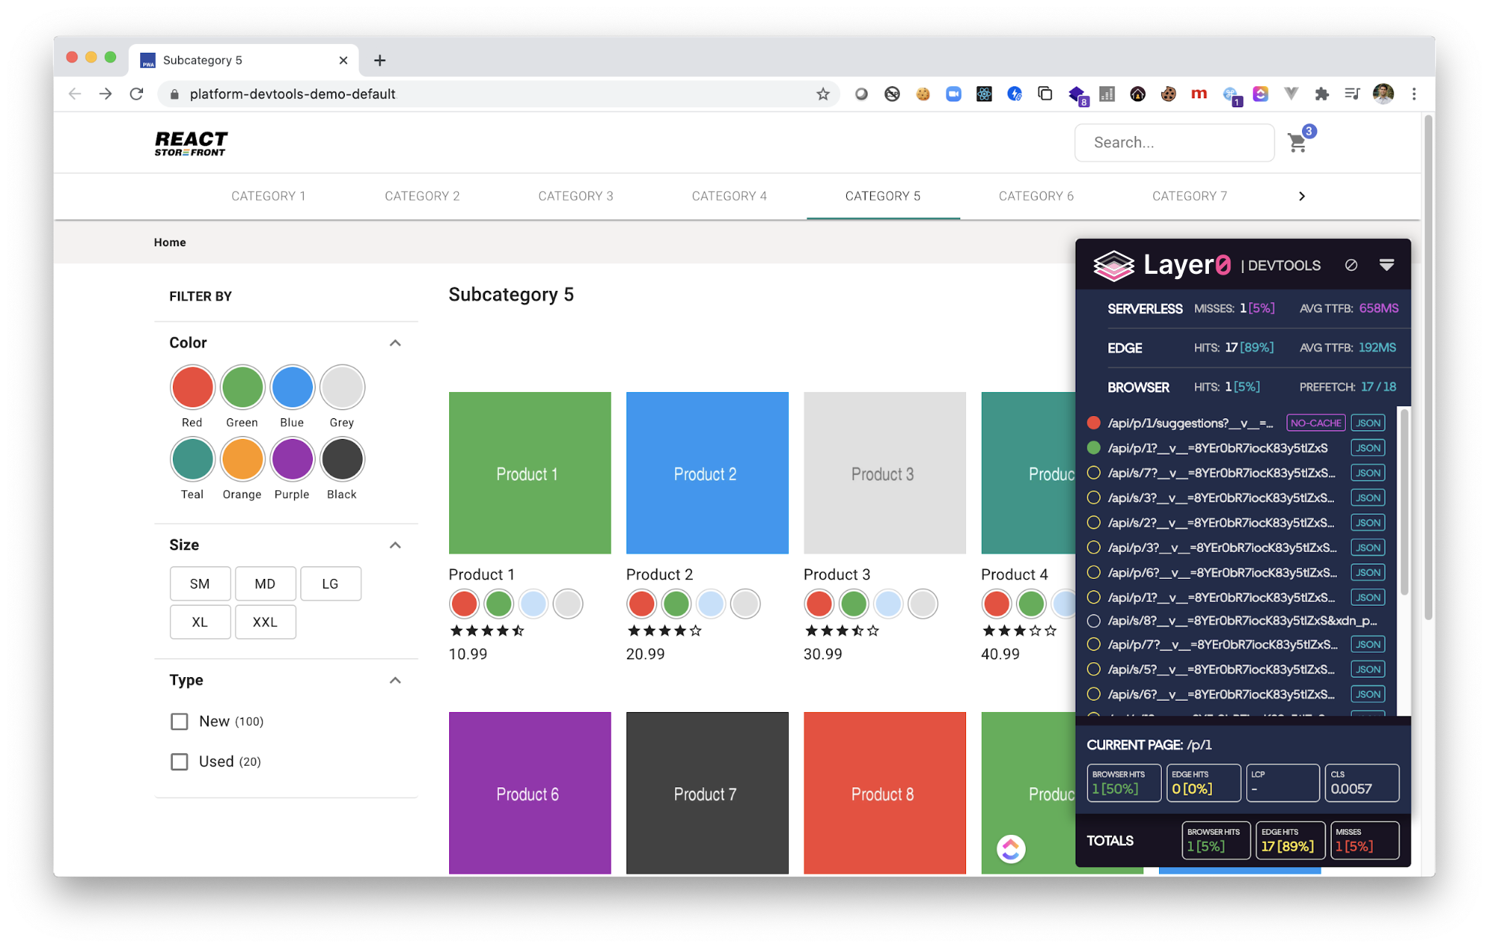Show more categories with right chevron
1489x948 pixels.
pyautogui.click(x=1301, y=196)
